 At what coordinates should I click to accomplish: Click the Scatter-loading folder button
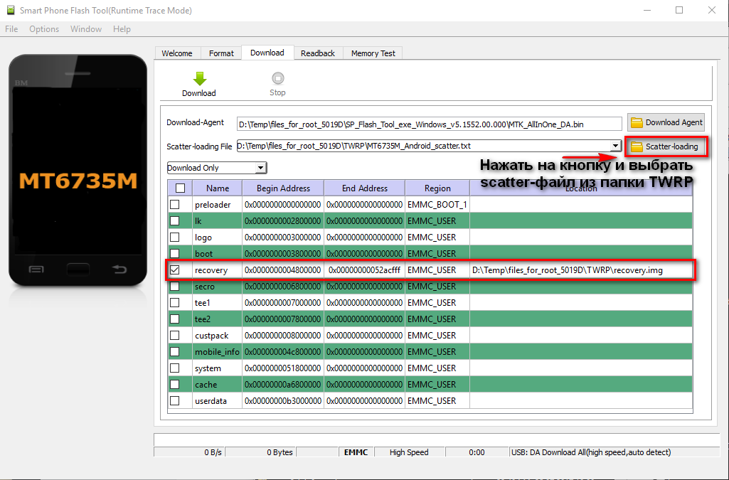coord(665,146)
